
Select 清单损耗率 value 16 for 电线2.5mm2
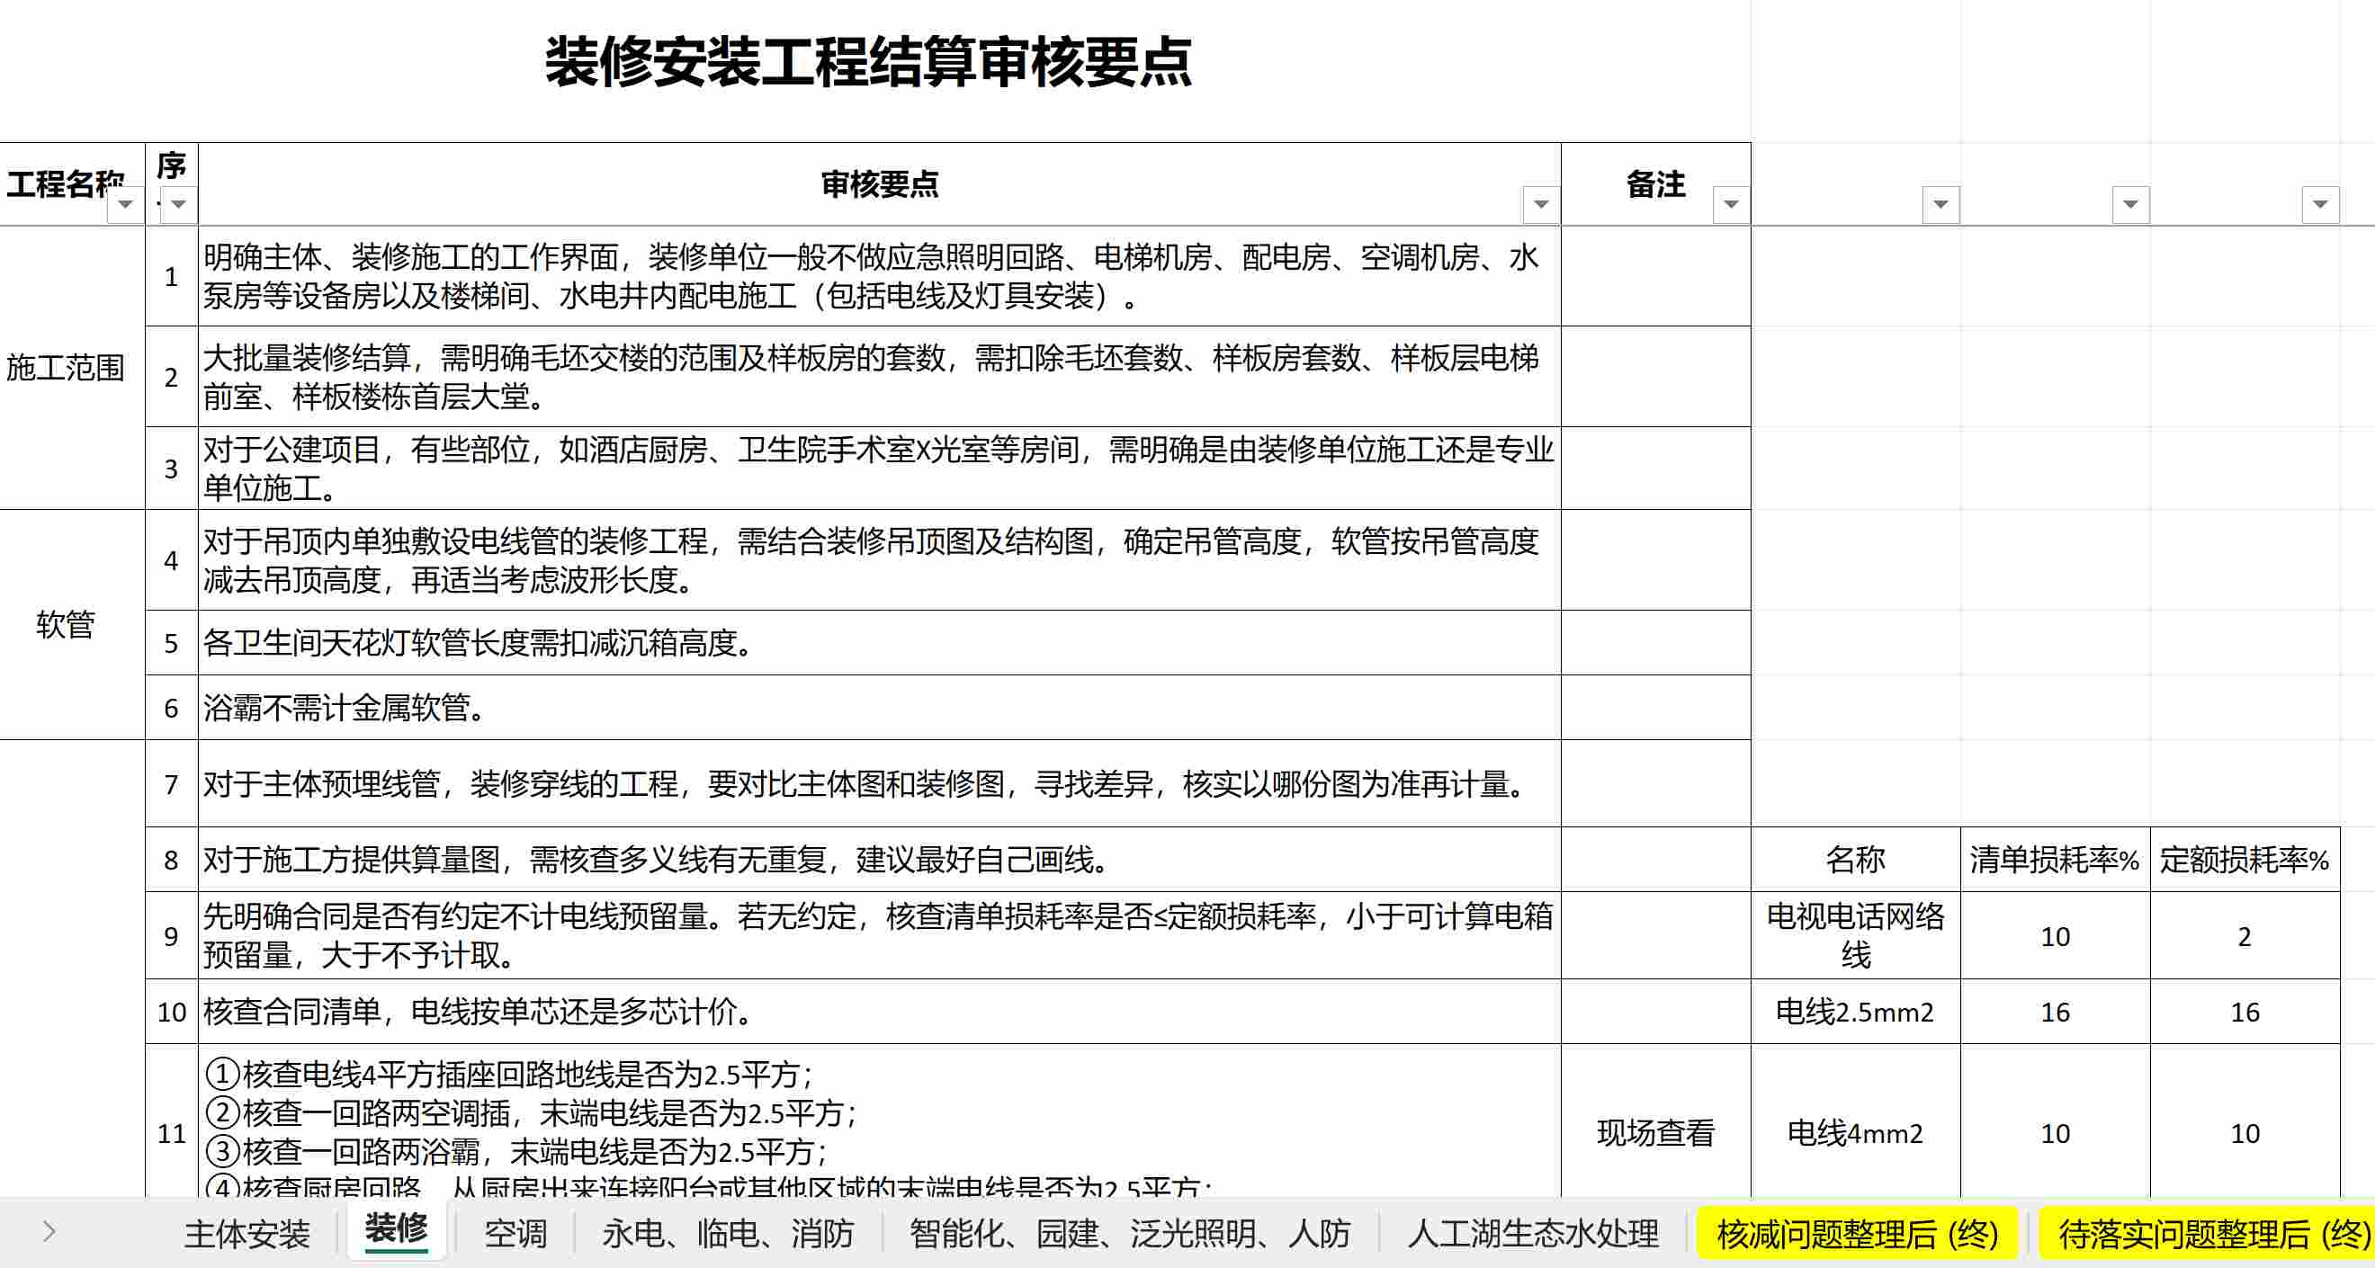[x=2055, y=1012]
